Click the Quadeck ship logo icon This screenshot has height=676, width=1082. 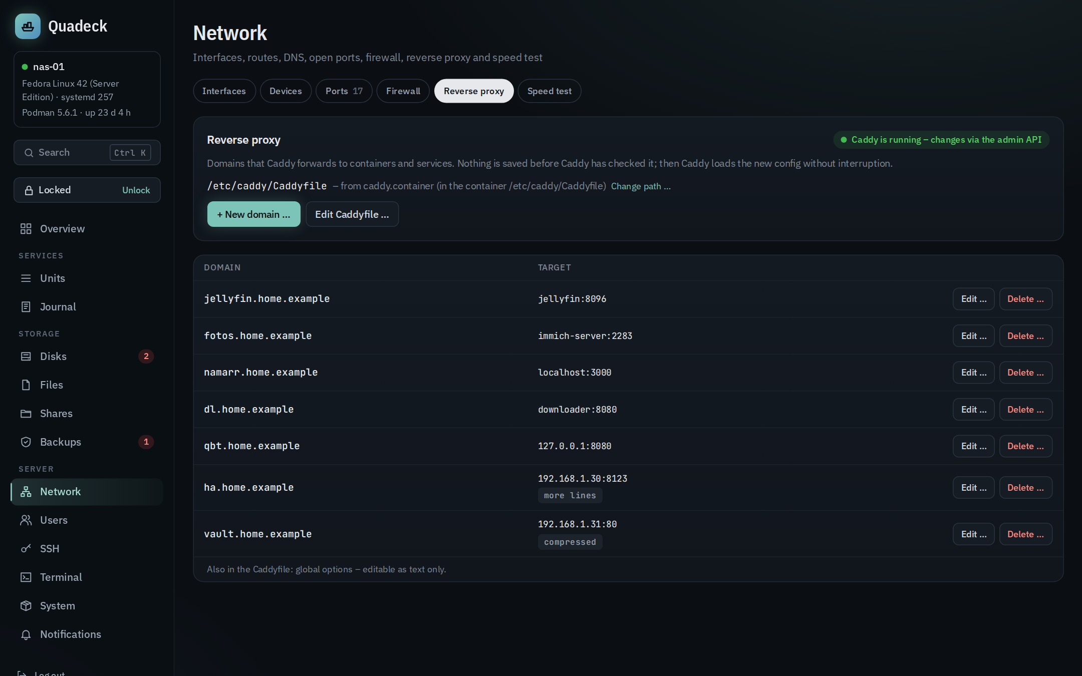(x=28, y=26)
